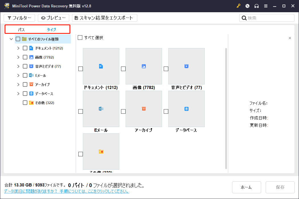Open the hamburger menu in the title bar
This screenshot has height=199, width=299.
266,6
